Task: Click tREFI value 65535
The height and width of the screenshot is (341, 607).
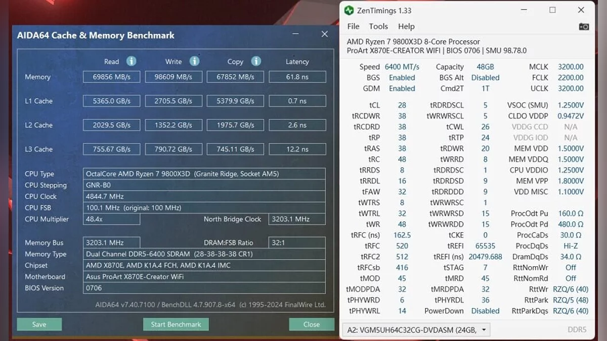Action: pos(486,246)
